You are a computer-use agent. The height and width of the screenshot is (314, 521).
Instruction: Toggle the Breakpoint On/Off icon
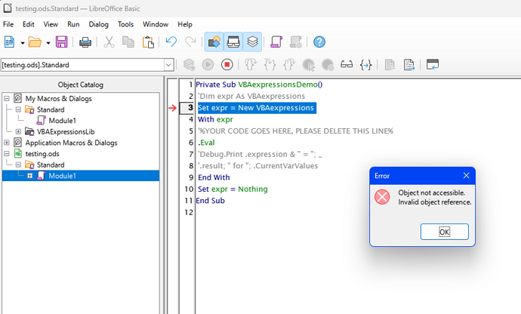pos(308,64)
